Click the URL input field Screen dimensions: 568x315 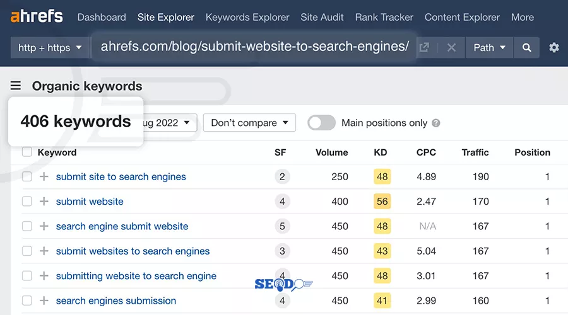pos(255,47)
